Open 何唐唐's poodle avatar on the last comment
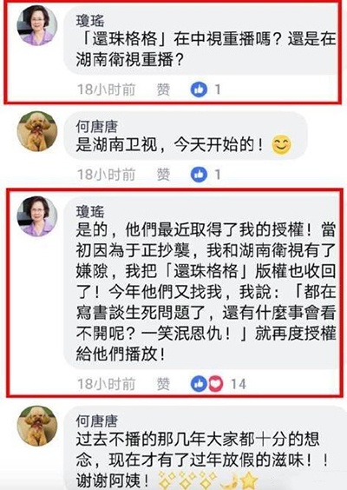Image resolution: width=347 pixels, height=490 pixels. click(x=37, y=426)
